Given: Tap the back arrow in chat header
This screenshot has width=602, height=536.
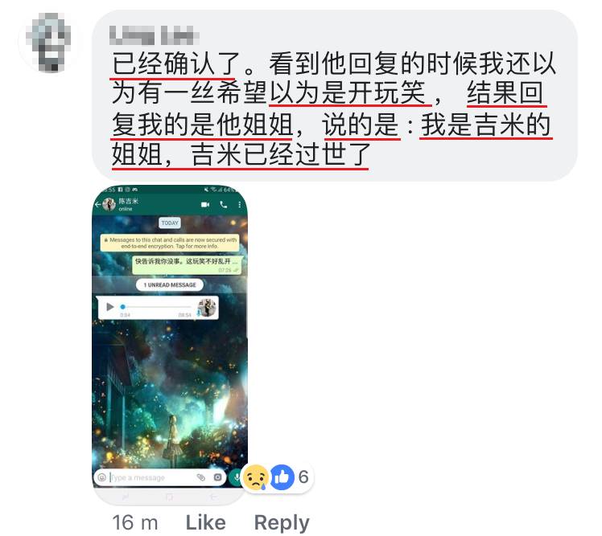Looking at the screenshot, I should click(98, 204).
